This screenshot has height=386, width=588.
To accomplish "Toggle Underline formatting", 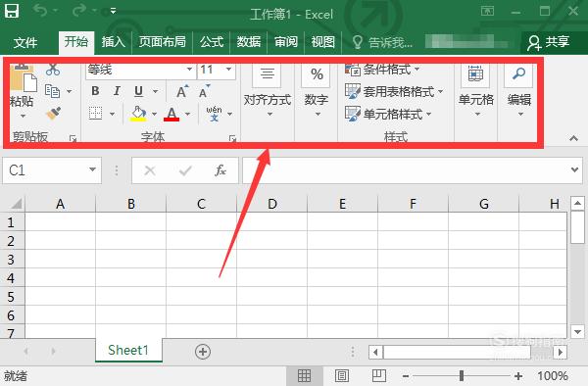I will [x=138, y=91].
